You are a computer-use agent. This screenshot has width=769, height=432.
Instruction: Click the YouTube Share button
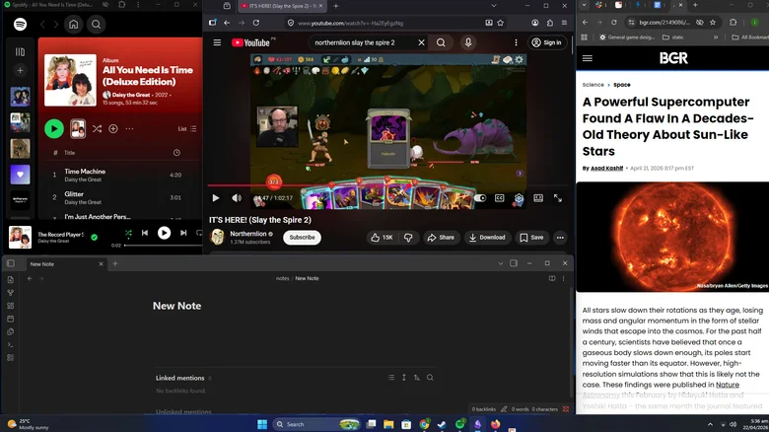click(441, 238)
